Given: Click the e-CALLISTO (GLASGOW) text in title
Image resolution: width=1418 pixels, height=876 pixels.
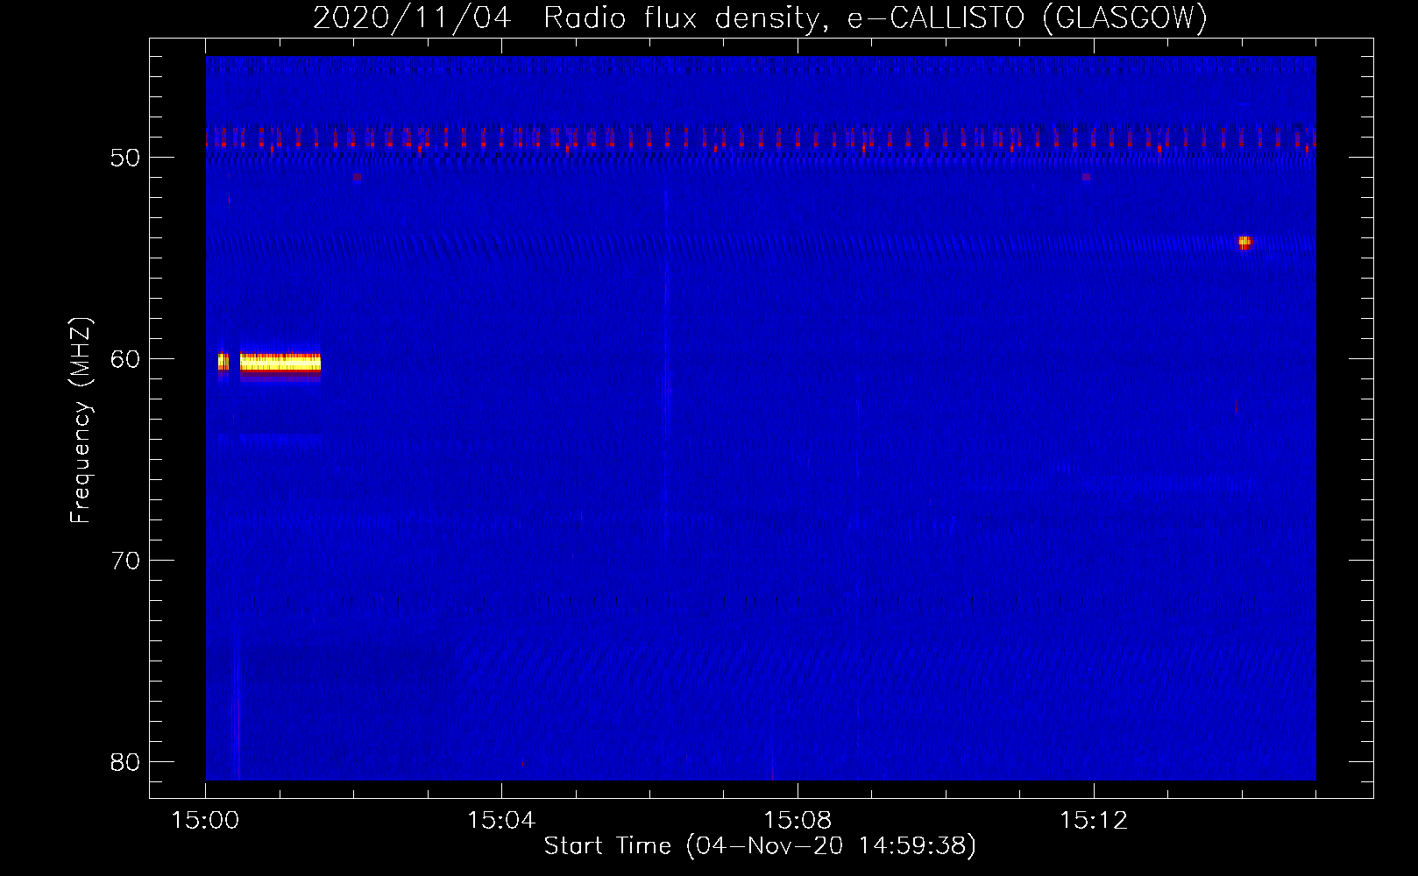Looking at the screenshot, I should click(x=1027, y=18).
